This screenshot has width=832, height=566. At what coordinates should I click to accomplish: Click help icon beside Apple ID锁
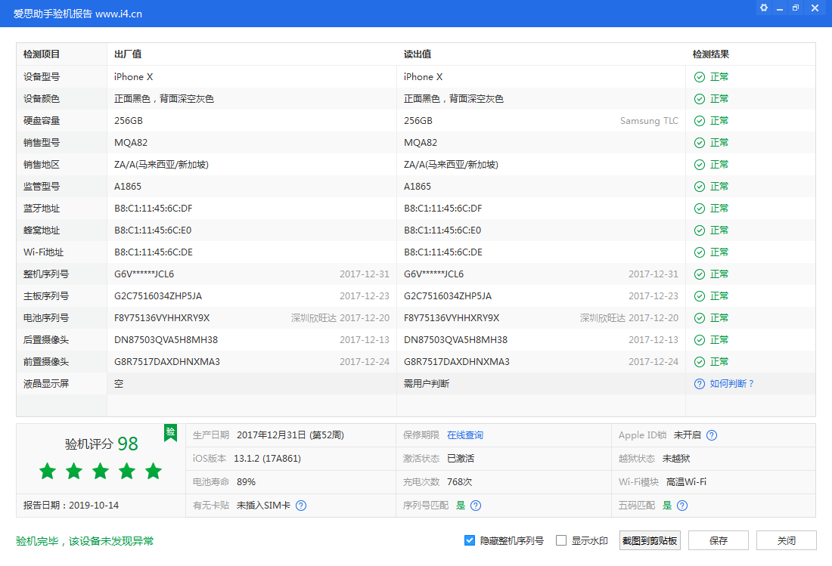(712, 435)
